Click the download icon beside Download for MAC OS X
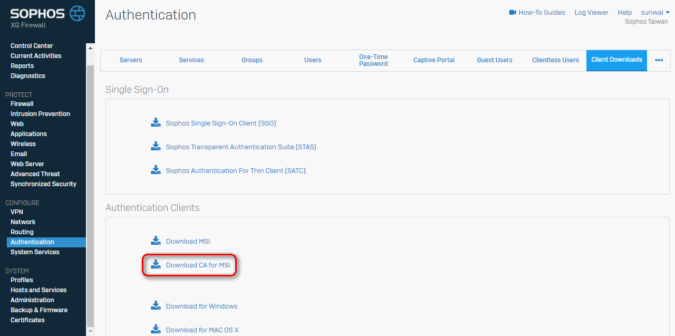The image size is (675, 336). point(156,329)
